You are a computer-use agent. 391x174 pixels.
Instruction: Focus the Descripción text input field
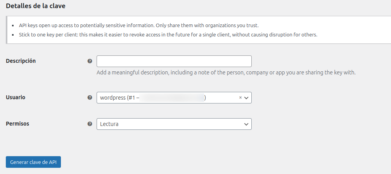click(x=174, y=61)
